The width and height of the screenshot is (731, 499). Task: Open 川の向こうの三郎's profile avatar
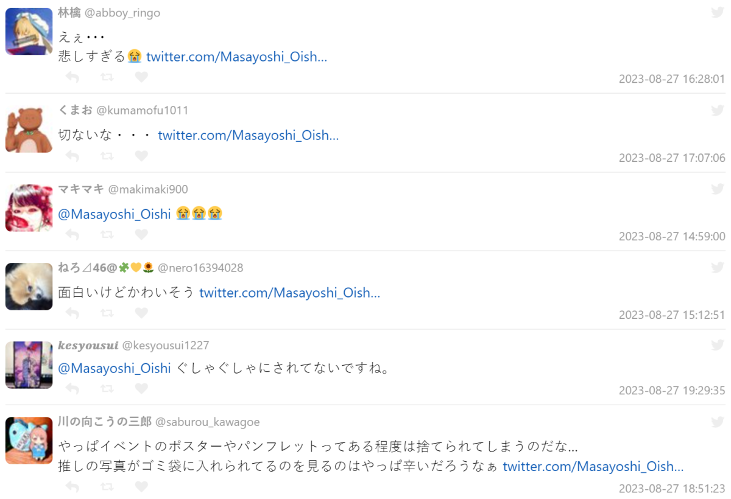click(29, 441)
